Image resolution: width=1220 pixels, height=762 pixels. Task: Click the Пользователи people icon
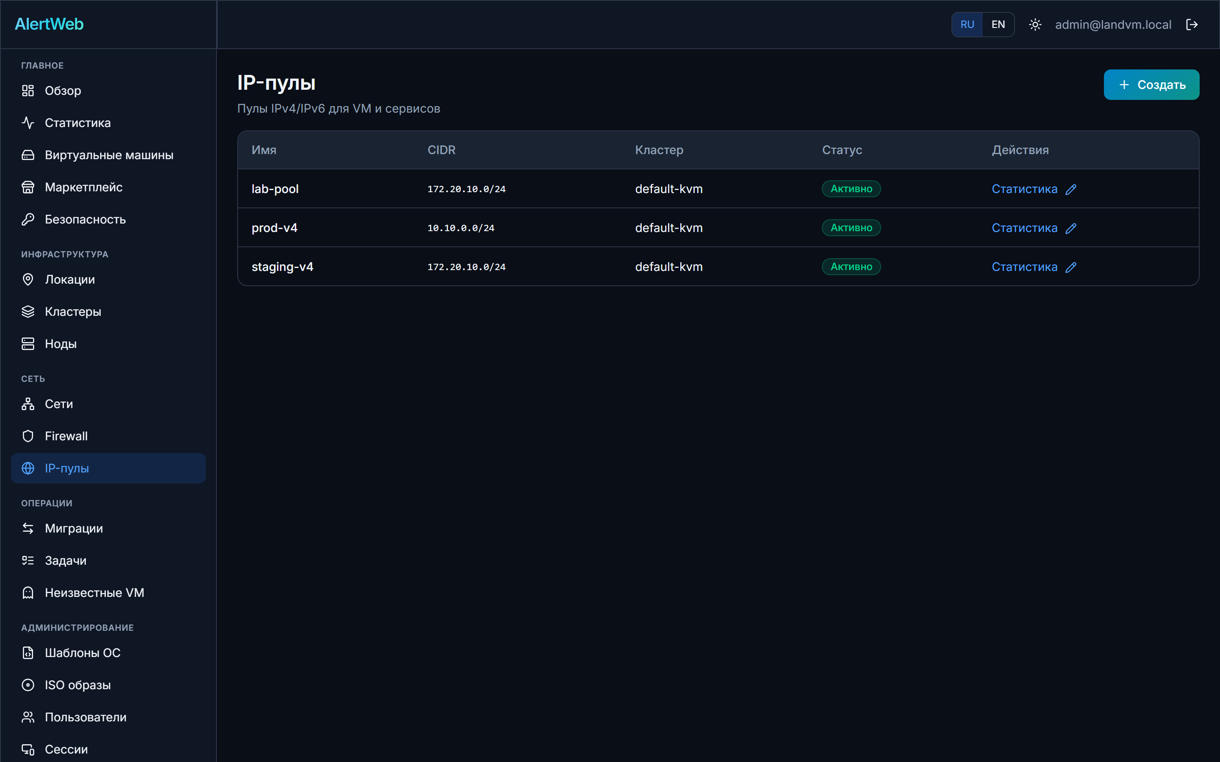(28, 718)
